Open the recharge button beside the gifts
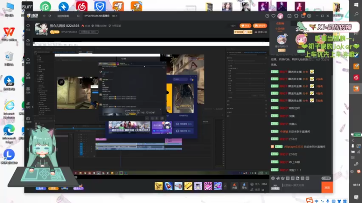This screenshot has height=203, width=362. 234,186
